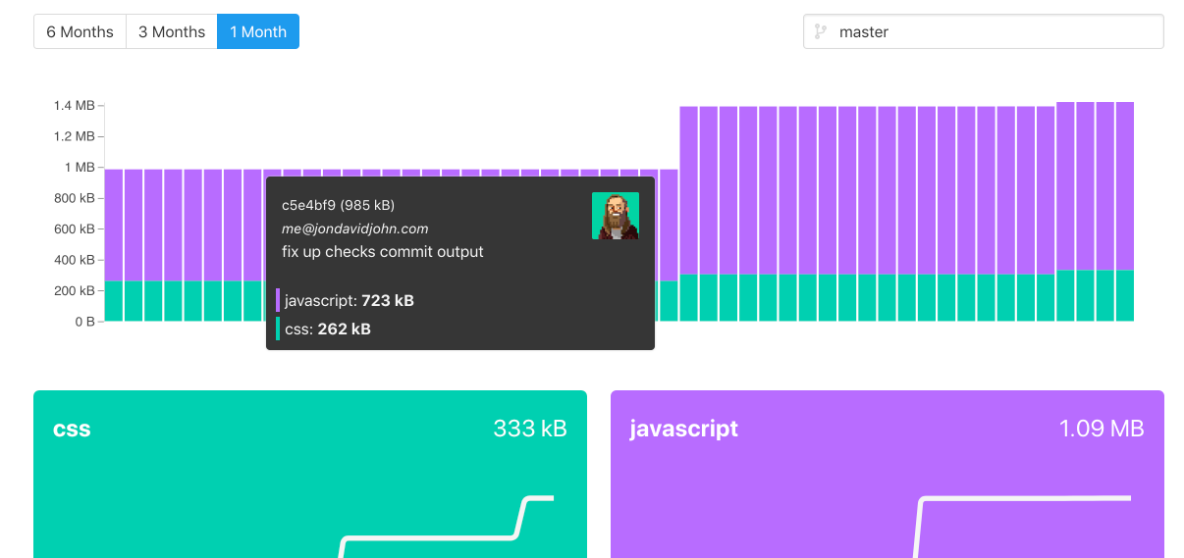This screenshot has width=1184, height=558.
Task: Open the javascript asset card title
Action: tap(683, 429)
